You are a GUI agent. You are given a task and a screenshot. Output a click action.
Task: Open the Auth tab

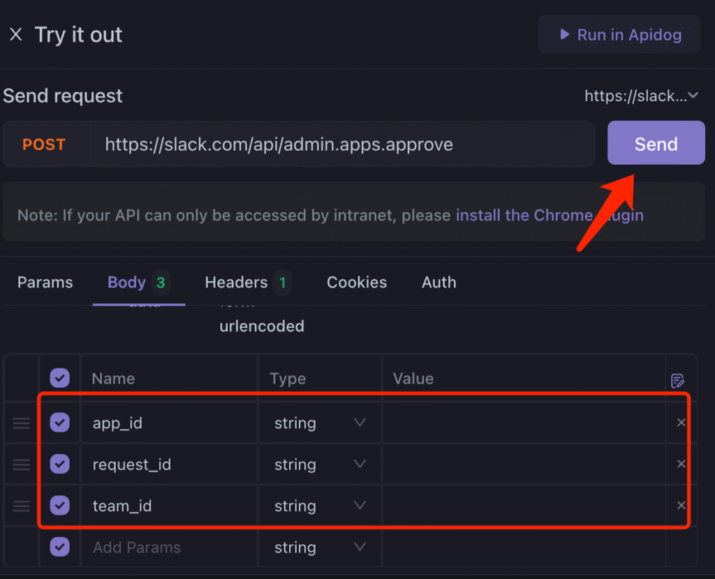tap(438, 282)
